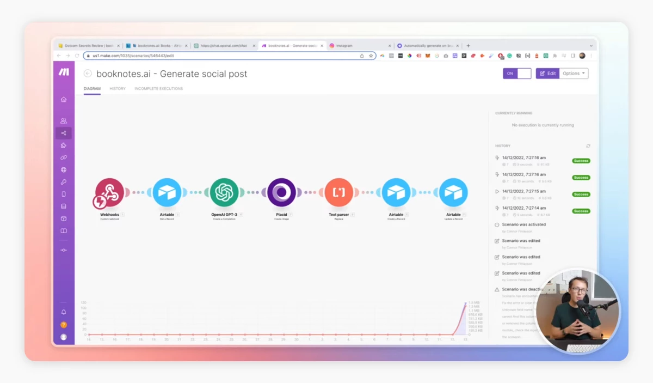Viewport: 653px width, 383px height.
Task: Refresh the History panel
Action: pyautogui.click(x=588, y=146)
